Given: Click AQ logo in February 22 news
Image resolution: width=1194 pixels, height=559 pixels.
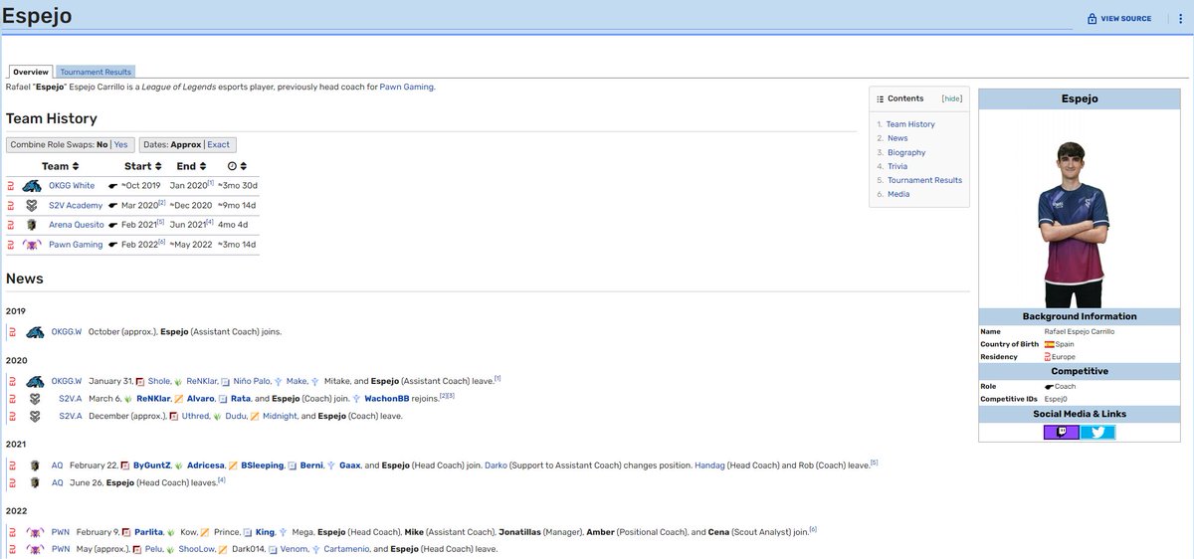Looking at the screenshot, I should click(35, 465).
